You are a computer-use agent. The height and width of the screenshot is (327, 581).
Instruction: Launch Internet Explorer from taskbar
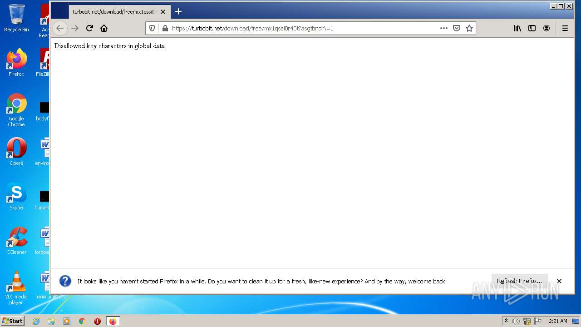pyautogui.click(x=36, y=321)
